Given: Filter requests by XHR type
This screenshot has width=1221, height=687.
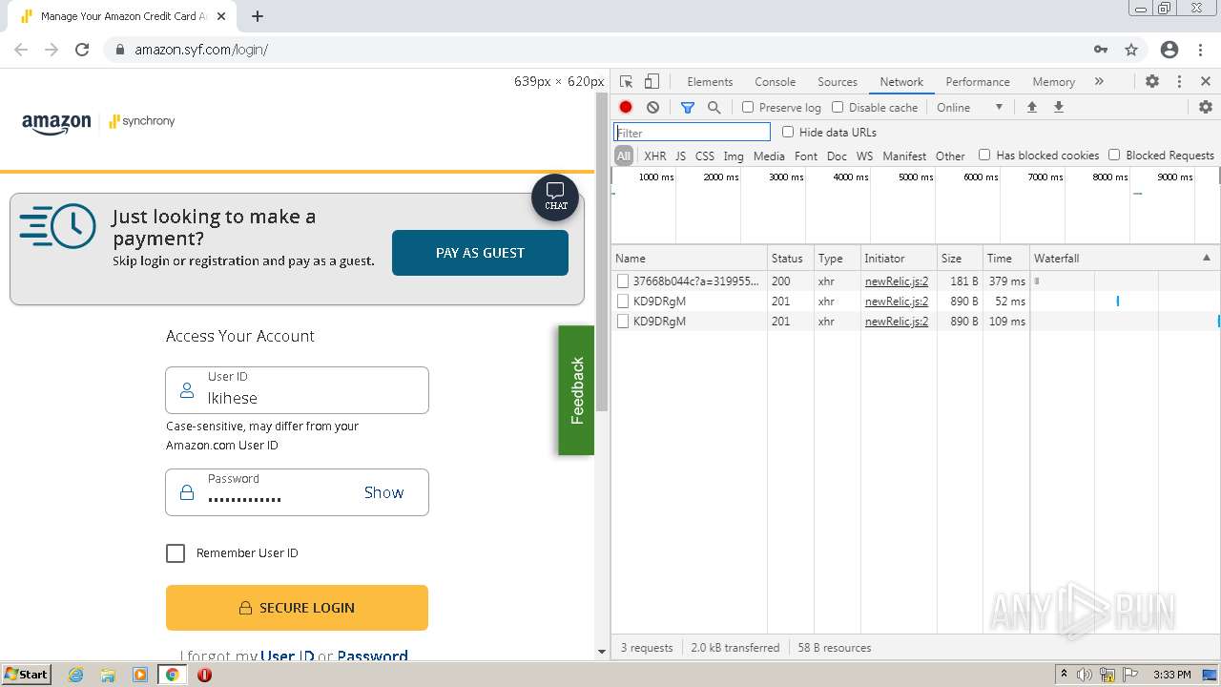Looking at the screenshot, I should tap(655, 156).
